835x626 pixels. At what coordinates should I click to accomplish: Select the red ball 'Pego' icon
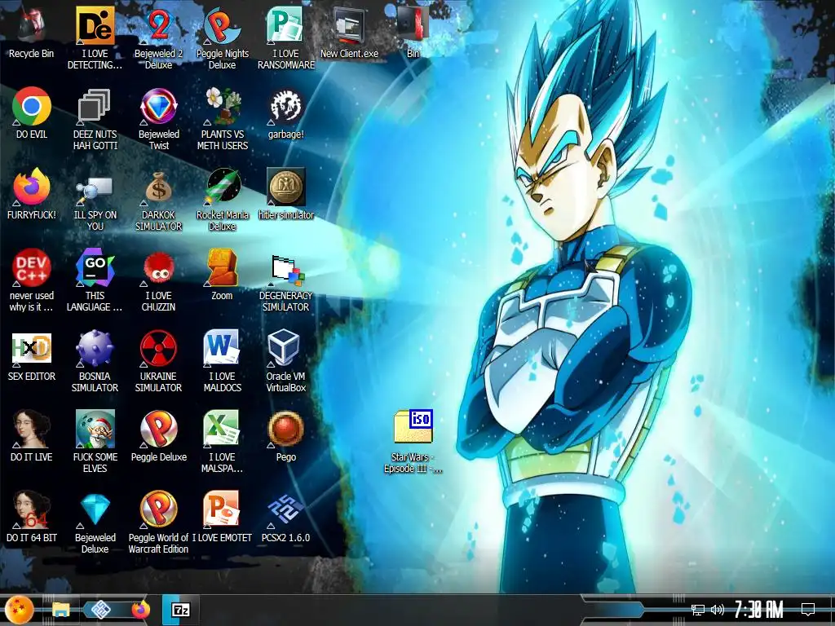point(286,436)
